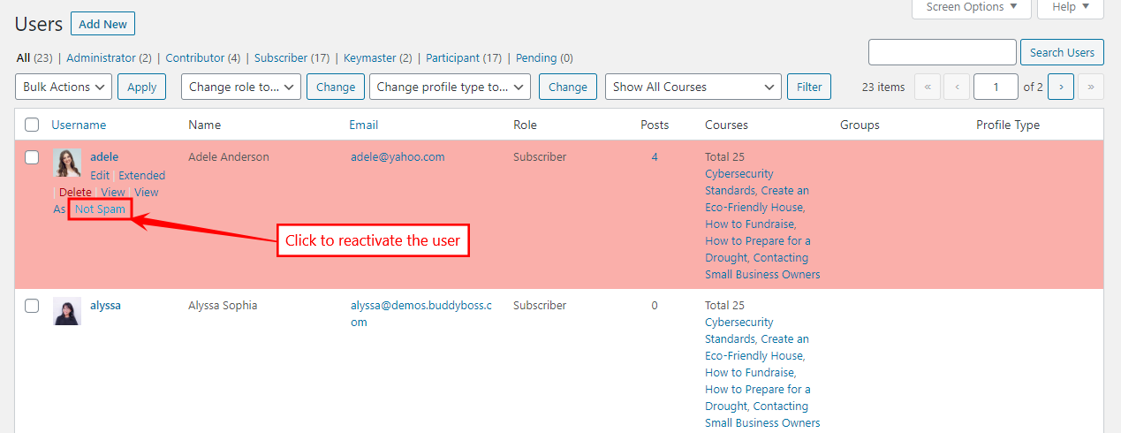Open the Bulk Actions dropdown

pos(64,87)
